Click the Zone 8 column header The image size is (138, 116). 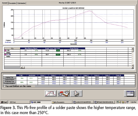pos(119,75)
